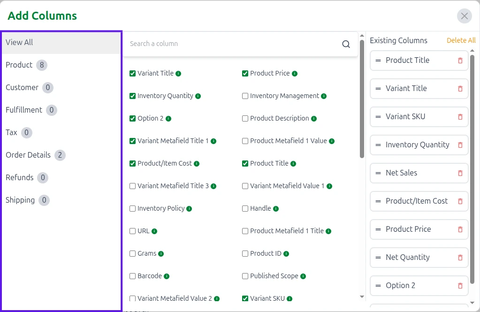
Task: Click the trash icon beside Product Price
Action: point(460,229)
